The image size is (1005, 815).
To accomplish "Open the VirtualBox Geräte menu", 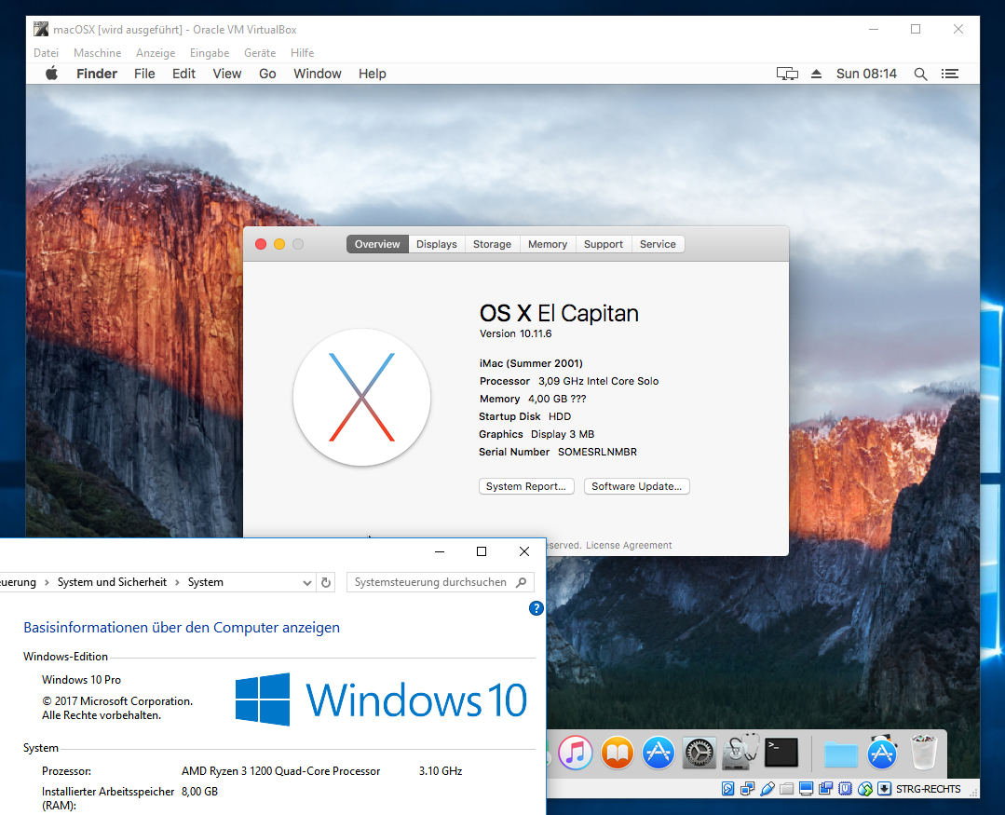I will click(259, 53).
